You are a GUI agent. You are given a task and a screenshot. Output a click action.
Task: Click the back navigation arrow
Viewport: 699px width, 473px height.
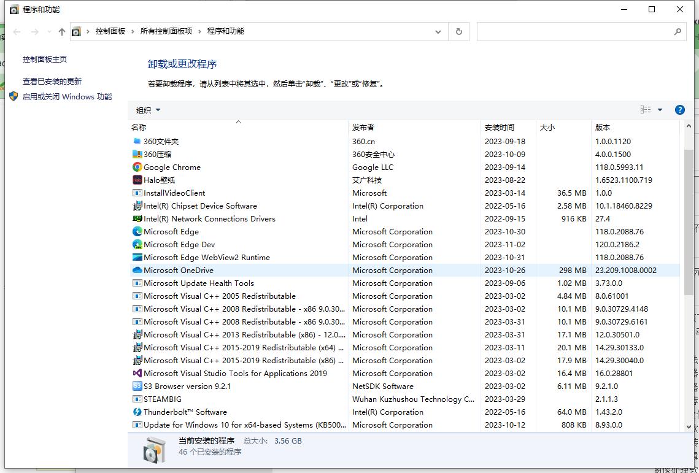[16, 31]
